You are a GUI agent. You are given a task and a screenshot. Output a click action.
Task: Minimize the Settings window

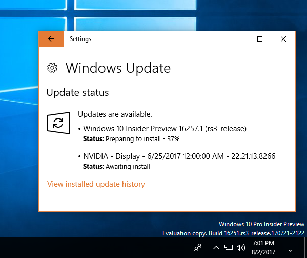tap(236, 39)
